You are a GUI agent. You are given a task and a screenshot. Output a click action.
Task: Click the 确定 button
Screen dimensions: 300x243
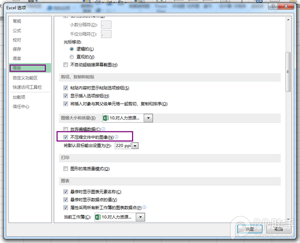(x=249, y=229)
